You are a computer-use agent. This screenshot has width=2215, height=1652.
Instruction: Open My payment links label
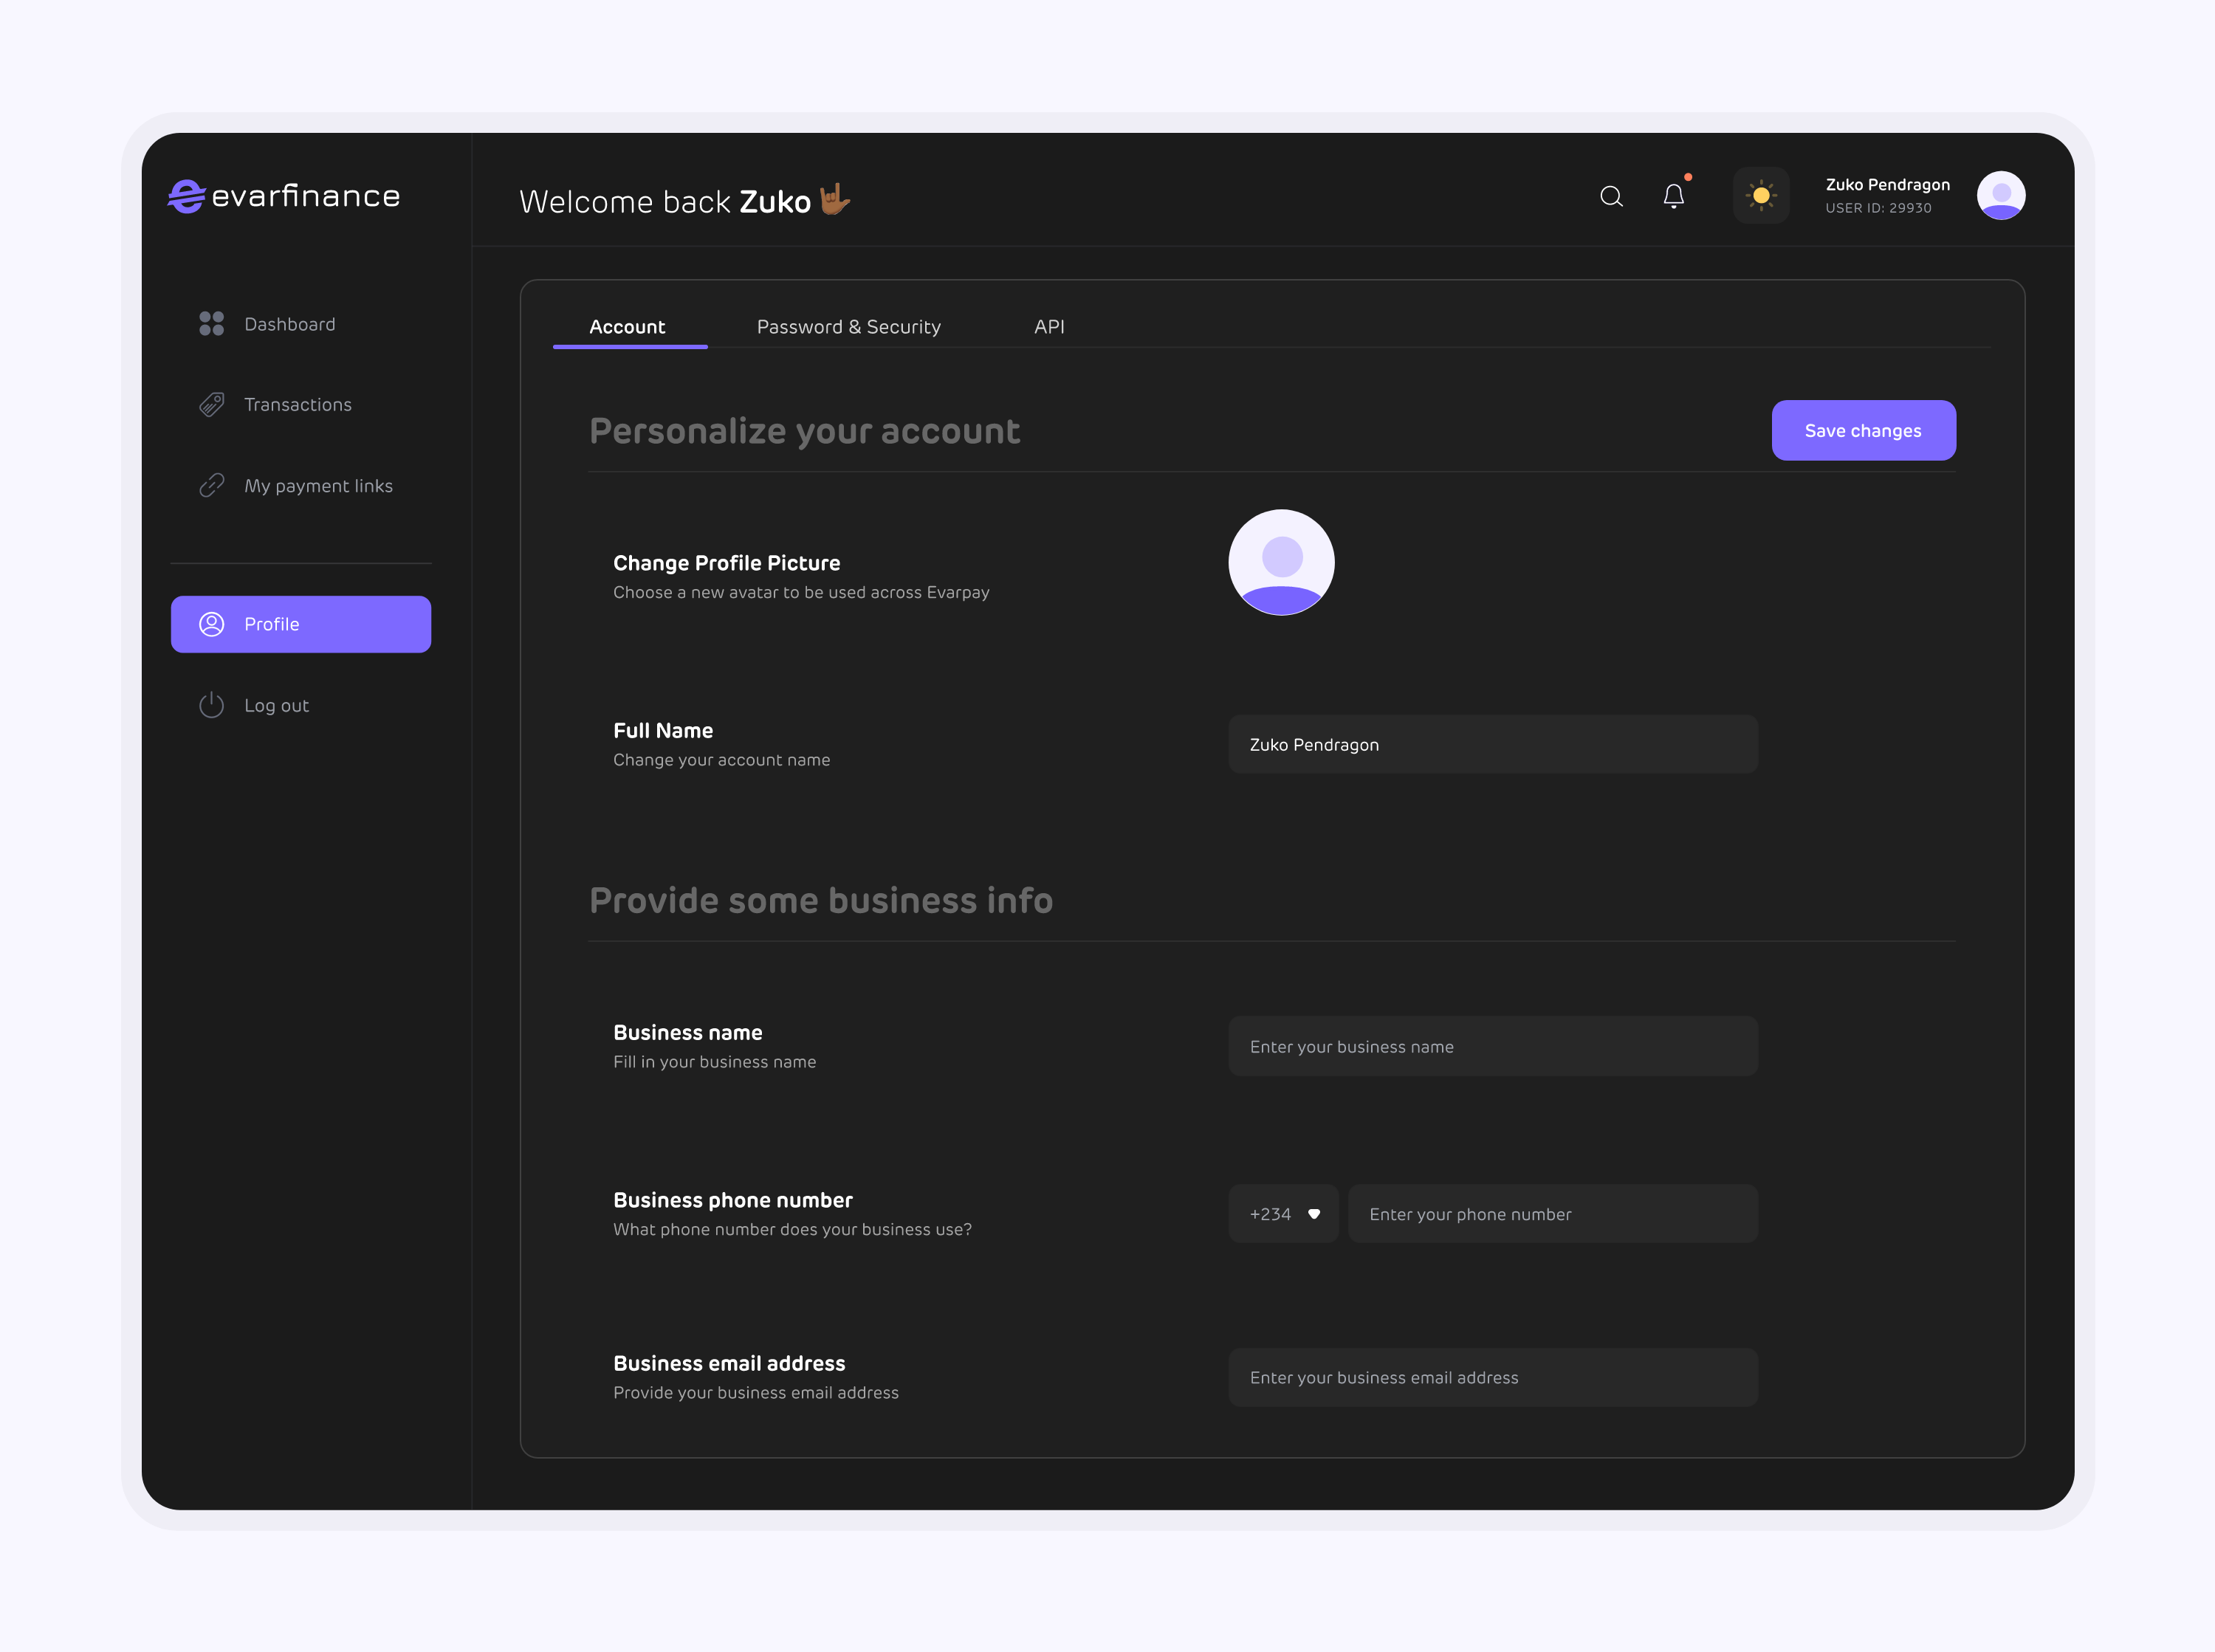(x=318, y=486)
